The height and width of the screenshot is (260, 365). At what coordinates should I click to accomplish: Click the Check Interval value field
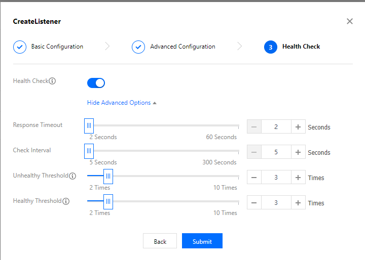pyautogui.click(x=276, y=152)
